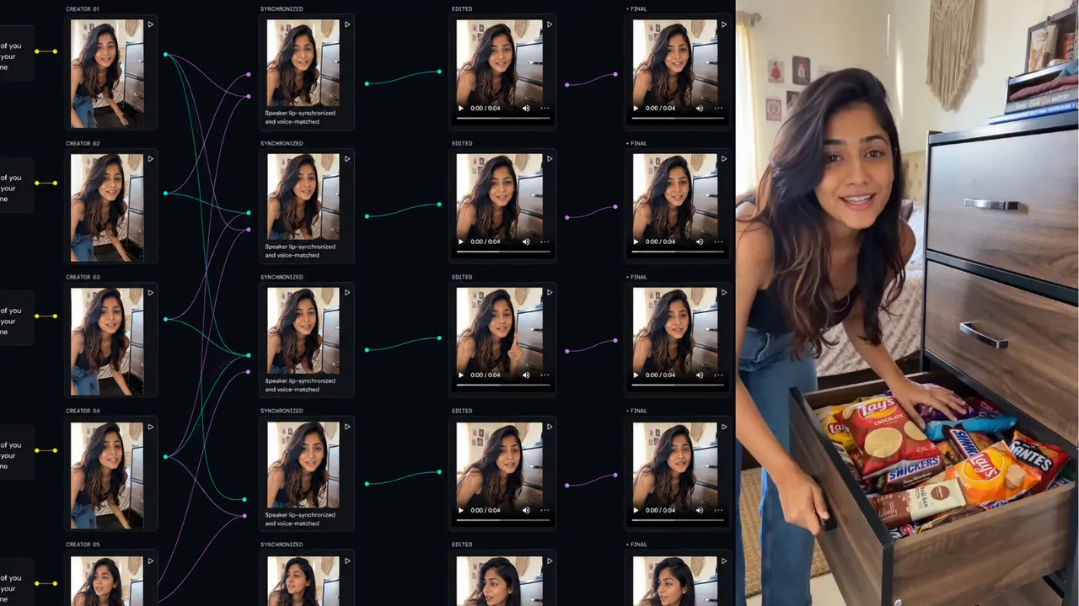This screenshot has height=606, width=1079.
Task: Play the Creator 01 card clip
Action: tap(151, 24)
